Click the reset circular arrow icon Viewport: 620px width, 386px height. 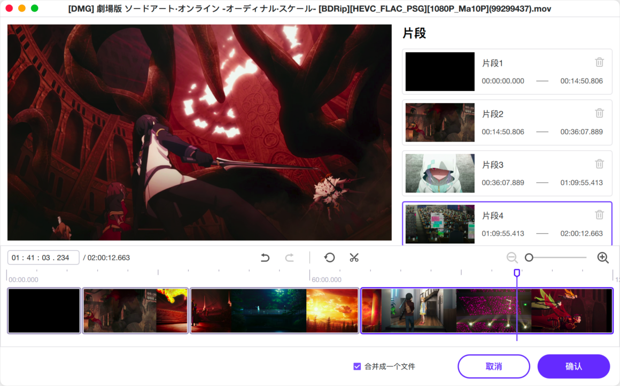click(x=329, y=258)
